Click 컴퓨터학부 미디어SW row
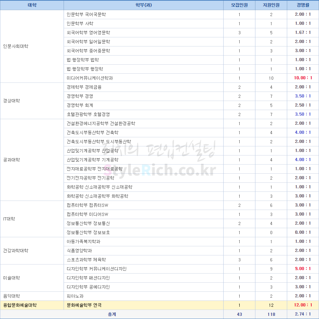Image resolution: width=319 pixels, height=319 pixels. [191, 215]
